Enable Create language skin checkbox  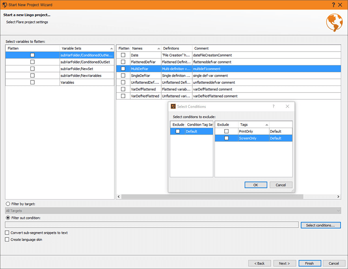pyautogui.click(x=7, y=239)
